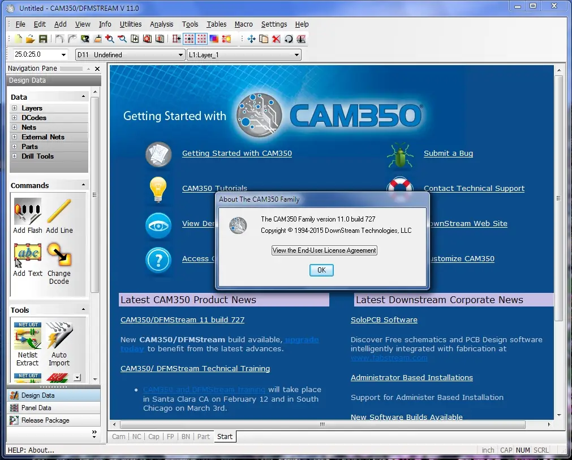Toggle object snap in toolbar
572x460 pixels.
pos(177,39)
